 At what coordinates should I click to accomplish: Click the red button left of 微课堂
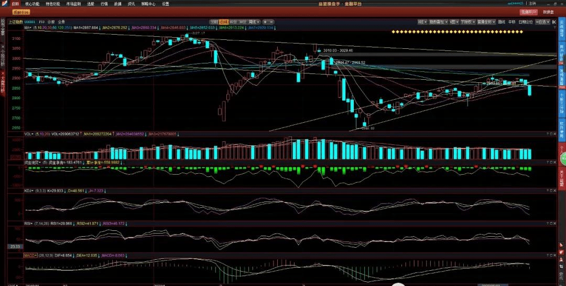[528, 12]
